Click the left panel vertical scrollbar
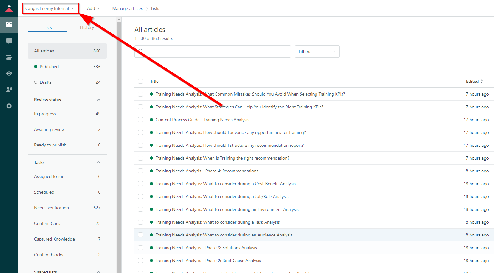Screen dimensions: 494x273 [x=119, y=147]
